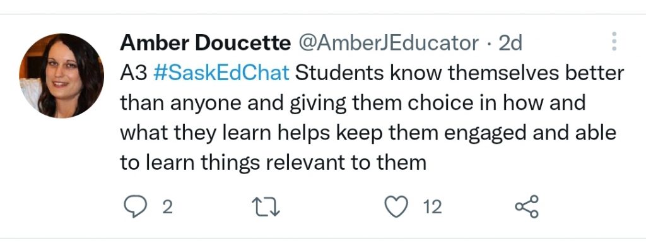The width and height of the screenshot is (646, 248).
Task: Click the reply speech bubble icon
Action: 135,206
